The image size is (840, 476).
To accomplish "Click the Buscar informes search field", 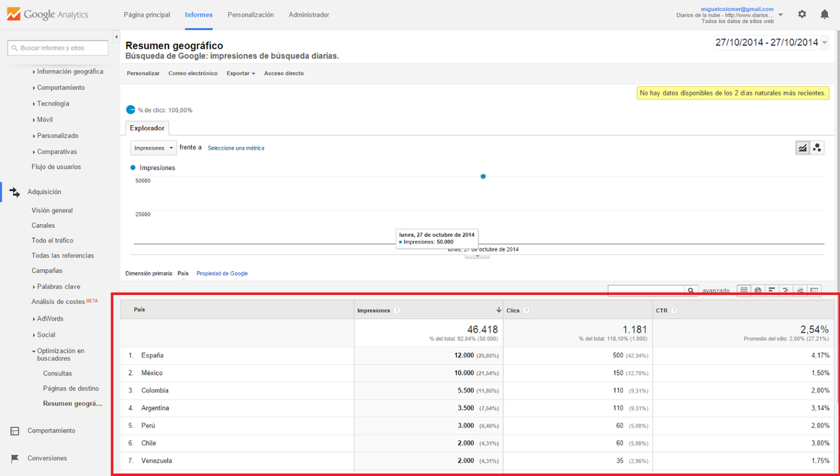I will click(x=58, y=48).
